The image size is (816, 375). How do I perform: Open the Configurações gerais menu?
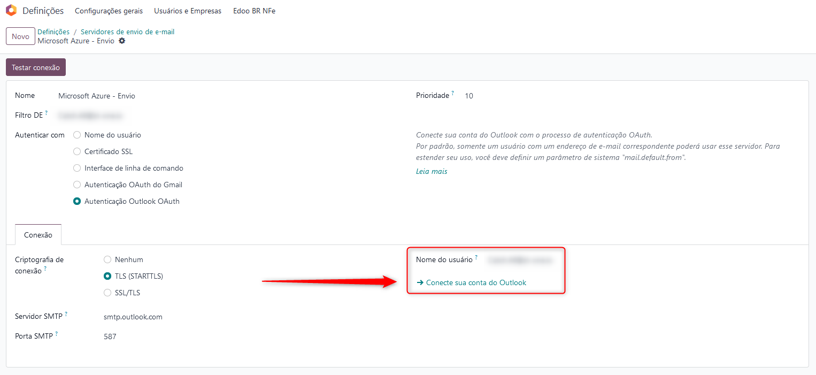(109, 11)
